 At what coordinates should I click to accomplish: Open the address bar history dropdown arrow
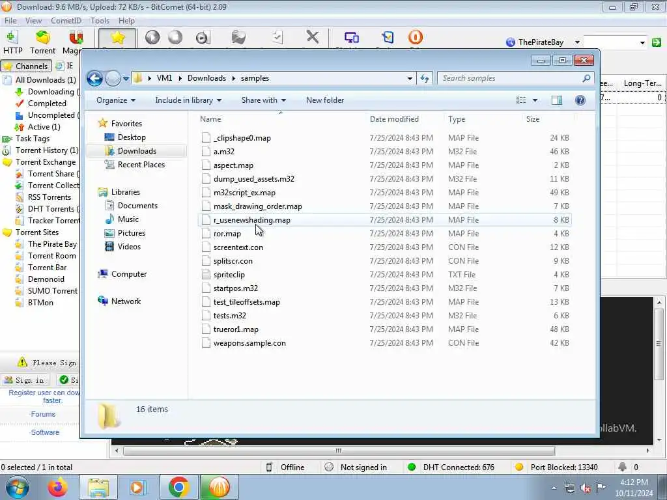coord(410,78)
